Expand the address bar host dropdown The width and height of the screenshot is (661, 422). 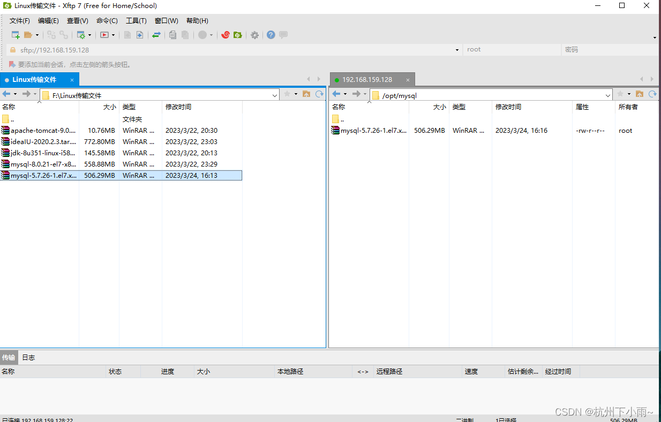[x=457, y=50]
